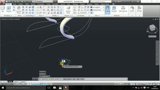Open the 3D Modeling workspace dropdown in title bar
160x90 pixels.
tap(43, 1)
